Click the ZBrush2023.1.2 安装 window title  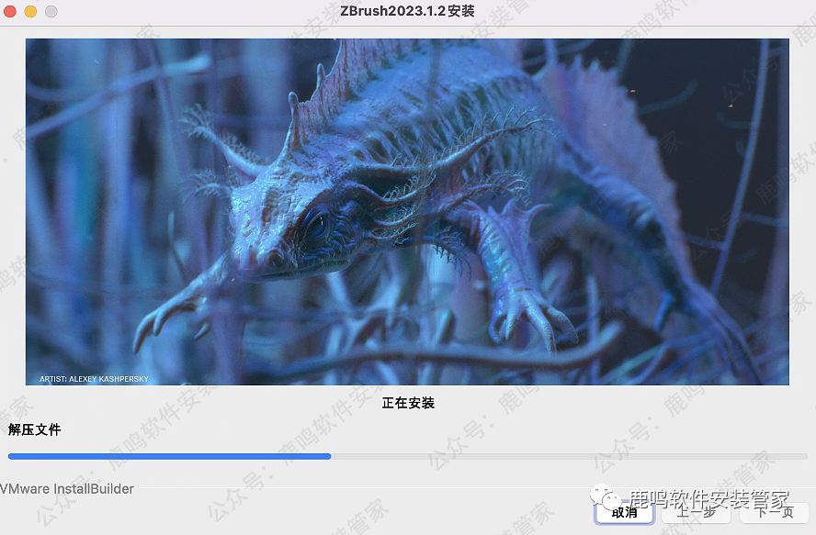pos(407,12)
